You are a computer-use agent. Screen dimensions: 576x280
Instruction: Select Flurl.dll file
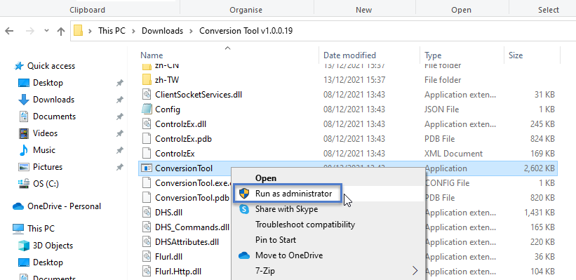pos(169,255)
